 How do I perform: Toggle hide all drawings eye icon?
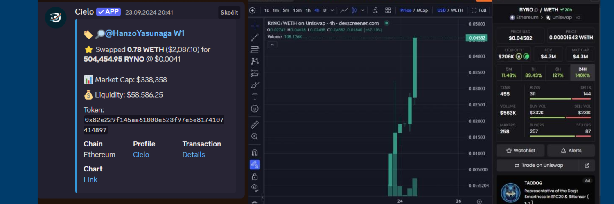(x=255, y=188)
